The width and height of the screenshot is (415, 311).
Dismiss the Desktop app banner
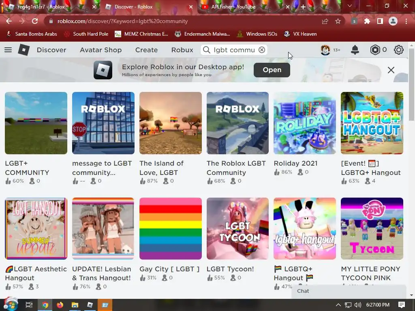pos(391,70)
